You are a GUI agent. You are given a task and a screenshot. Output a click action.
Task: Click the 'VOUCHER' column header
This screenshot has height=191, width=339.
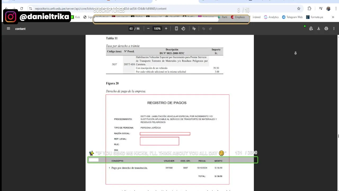coord(169,161)
